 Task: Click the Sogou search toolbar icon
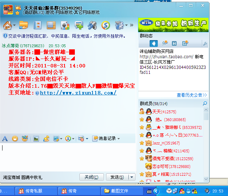(106, 25)
